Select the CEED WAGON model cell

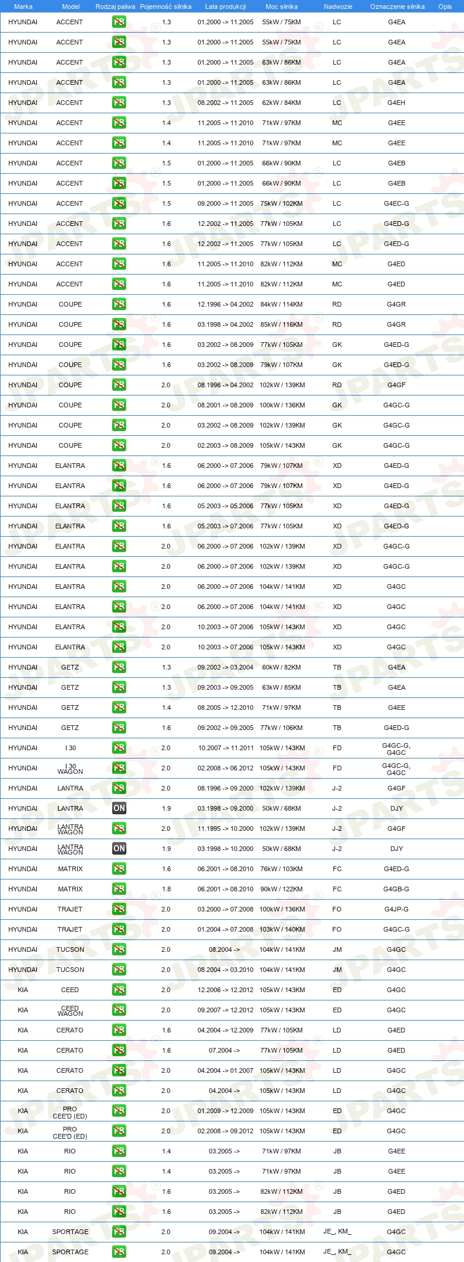(x=70, y=1011)
